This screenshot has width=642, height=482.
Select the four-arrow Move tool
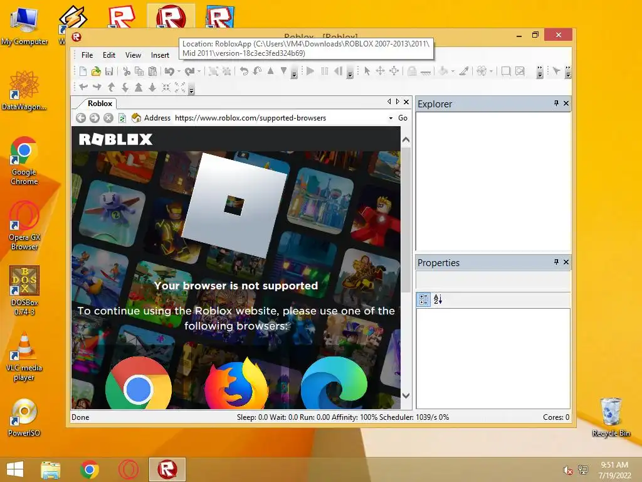(x=381, y=71)
